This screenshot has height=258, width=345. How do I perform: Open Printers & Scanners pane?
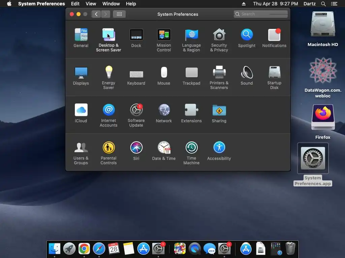tap(219, 78)
